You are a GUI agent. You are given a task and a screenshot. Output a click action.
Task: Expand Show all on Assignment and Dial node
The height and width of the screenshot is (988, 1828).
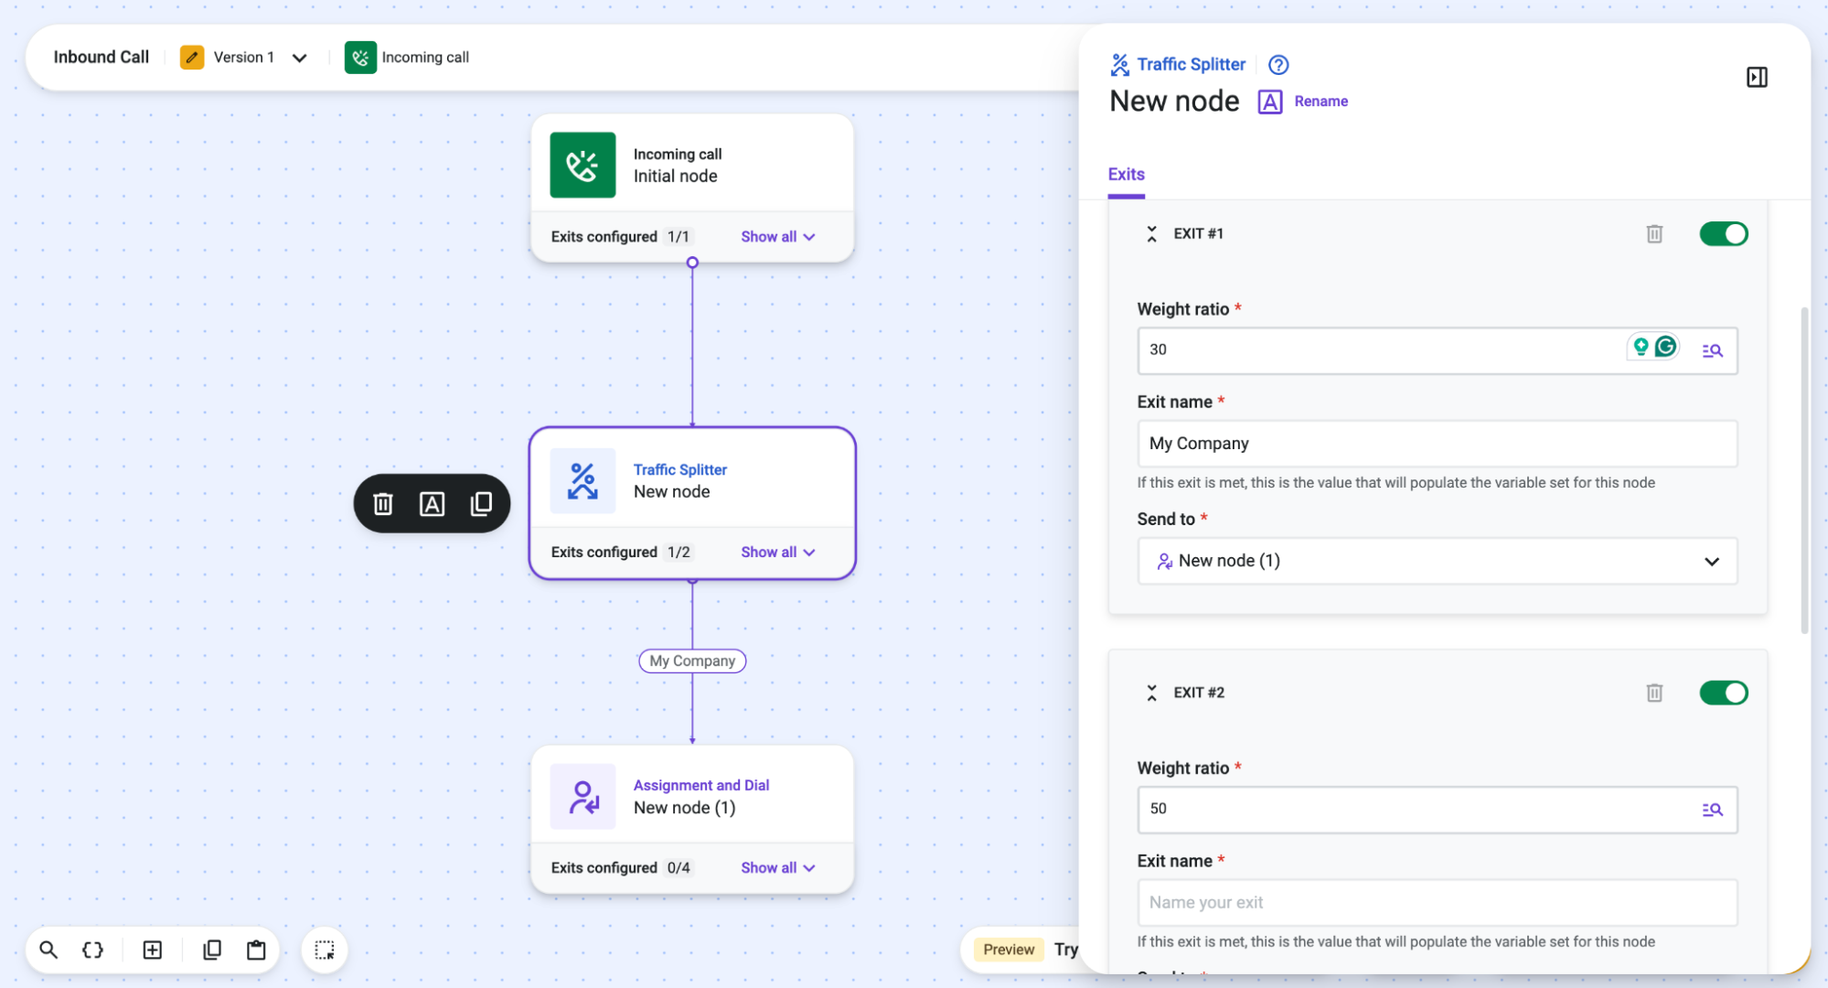coord(777,868)
